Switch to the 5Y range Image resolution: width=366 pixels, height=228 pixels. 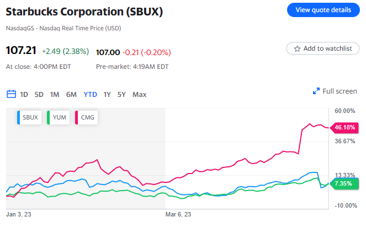[121, 94]
